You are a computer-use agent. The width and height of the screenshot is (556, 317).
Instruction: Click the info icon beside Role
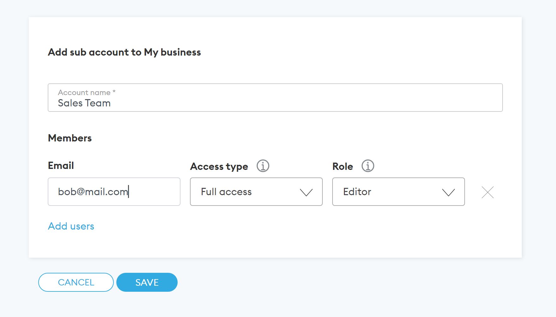(x=368, y=165)
